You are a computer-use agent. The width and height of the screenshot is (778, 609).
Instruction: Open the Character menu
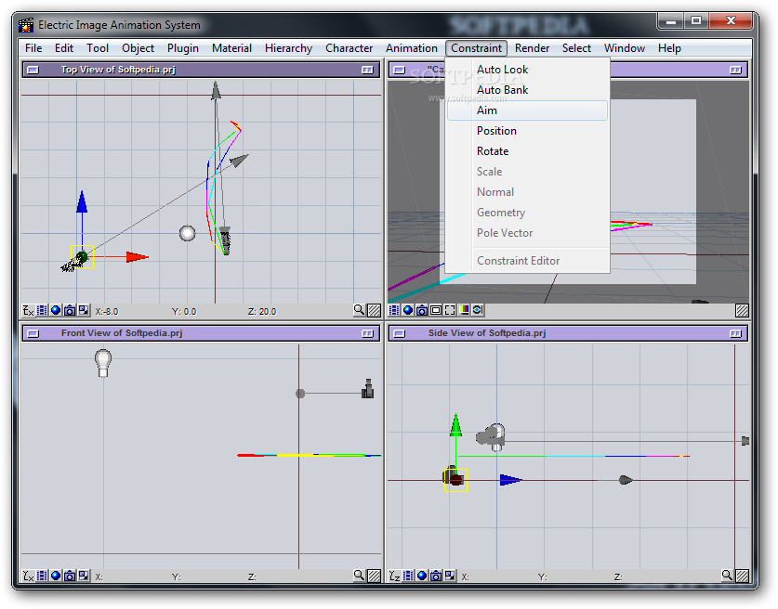[x=349, y=48]
